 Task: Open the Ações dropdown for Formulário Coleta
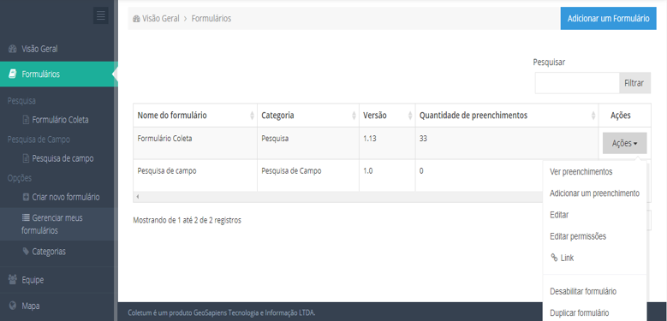coord(624,143)
